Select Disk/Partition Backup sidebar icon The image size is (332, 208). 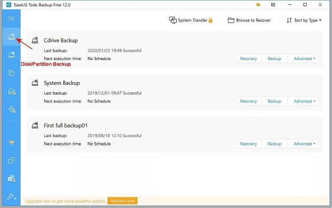12,37
